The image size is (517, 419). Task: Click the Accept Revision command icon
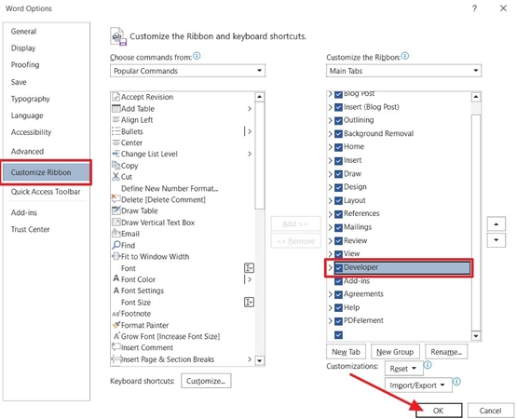(116, 97)
